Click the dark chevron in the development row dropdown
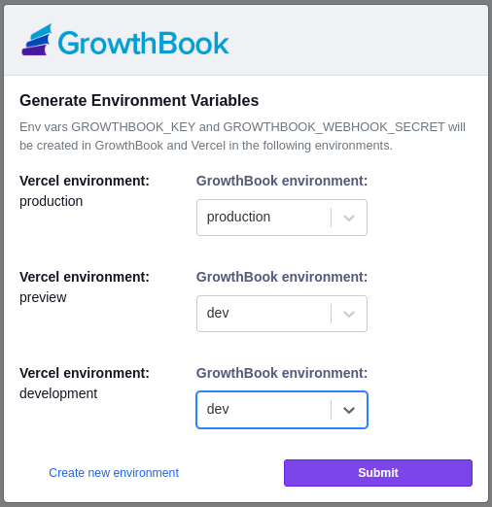 click(x=349, y=410)
